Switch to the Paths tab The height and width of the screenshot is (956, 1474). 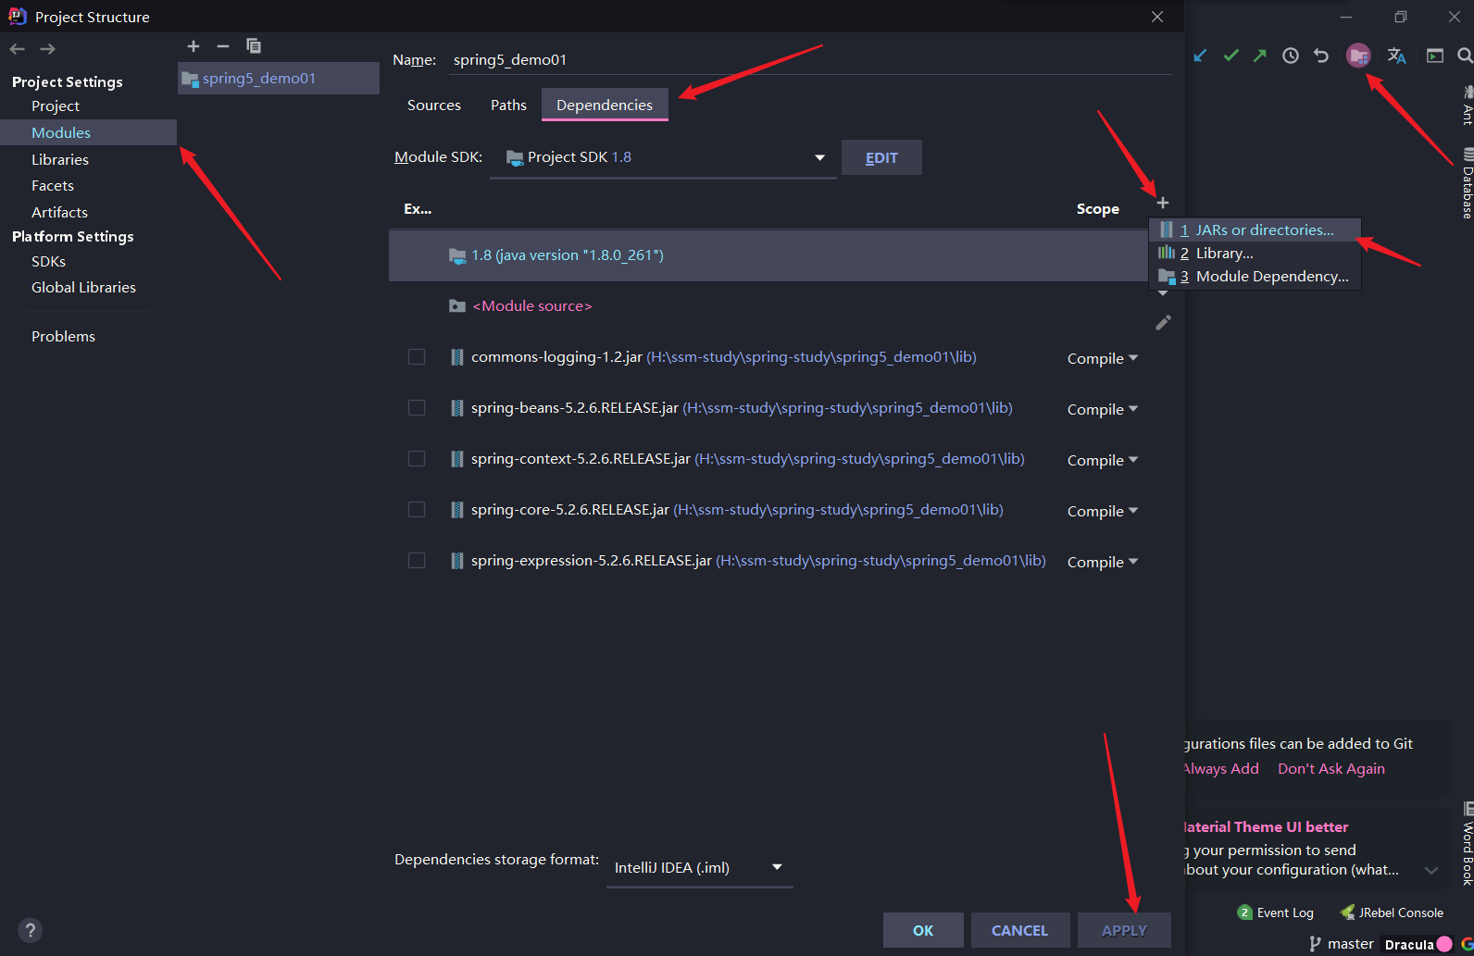pos(508,106)
